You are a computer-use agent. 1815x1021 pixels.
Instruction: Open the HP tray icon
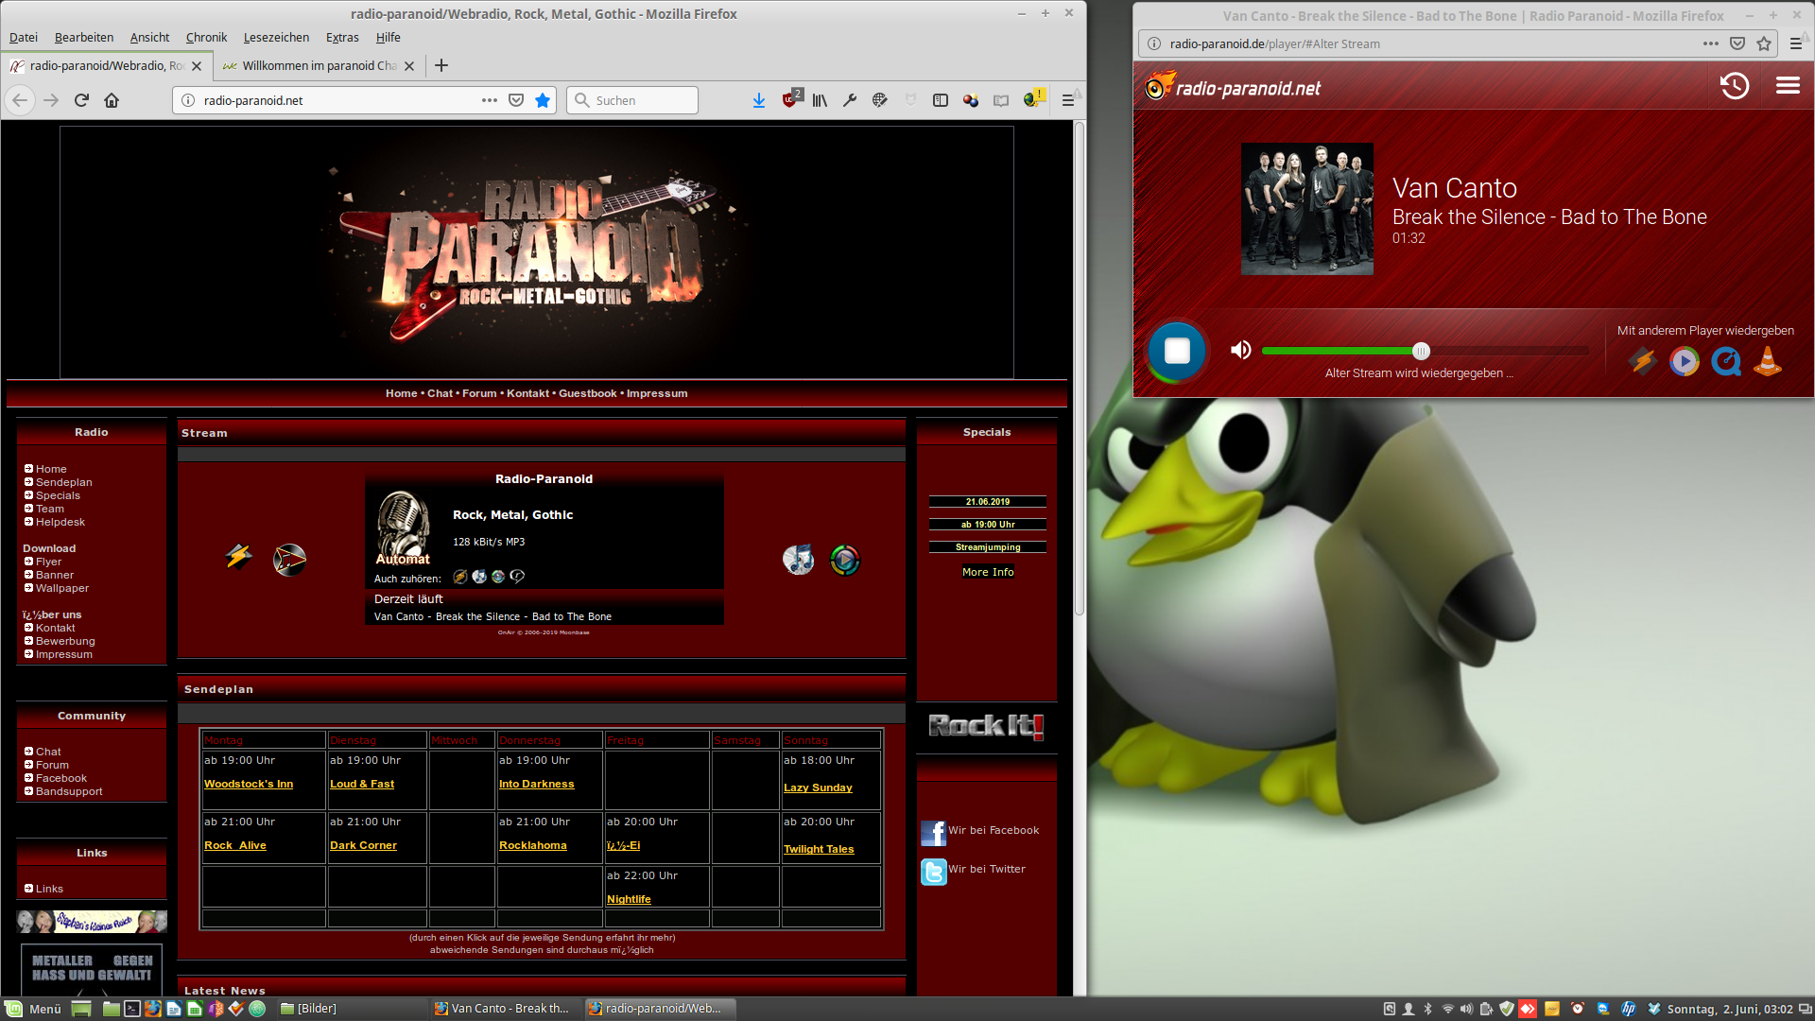(1628, 1009)
